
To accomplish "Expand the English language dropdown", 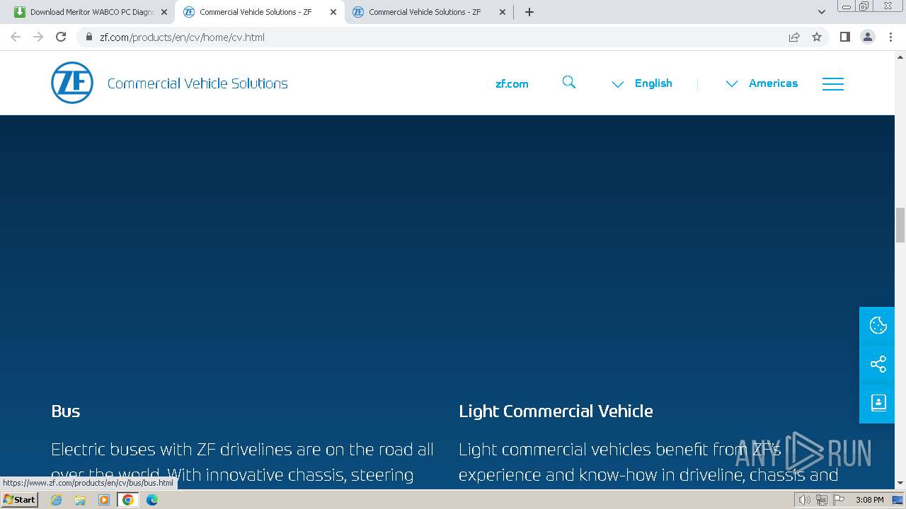I will [x=642, y=83].
